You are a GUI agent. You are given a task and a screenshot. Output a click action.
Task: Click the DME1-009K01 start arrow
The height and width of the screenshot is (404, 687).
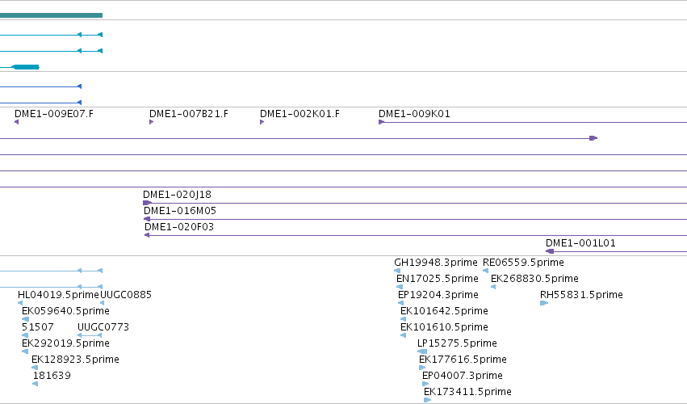pyautogui.click(x=381, y=122)
